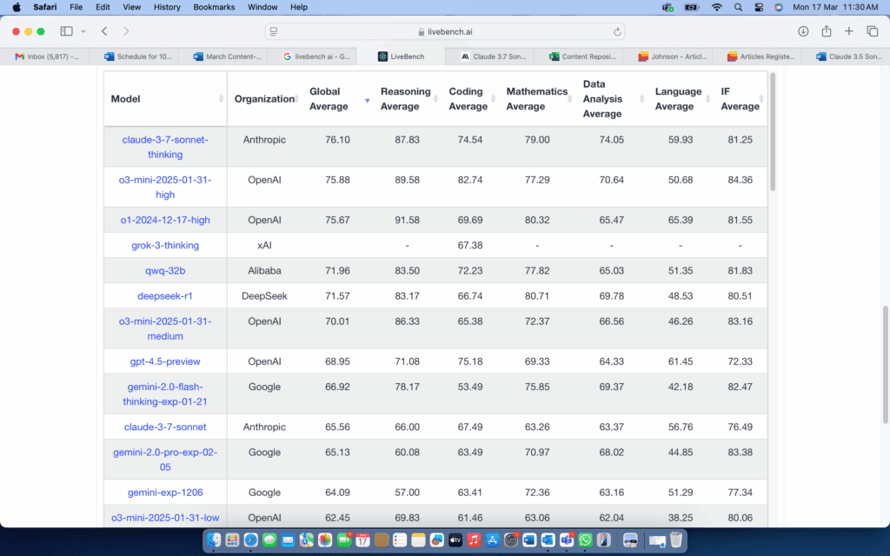Screen dimensions: 890x556
Task: Open Spotlight search in menu bar
Action: click(738, 7)
